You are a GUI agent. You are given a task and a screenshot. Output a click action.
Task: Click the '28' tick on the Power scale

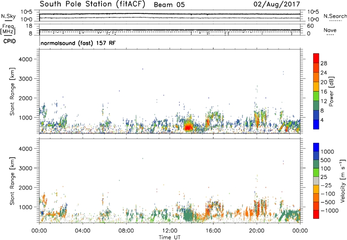click(324, 63)
